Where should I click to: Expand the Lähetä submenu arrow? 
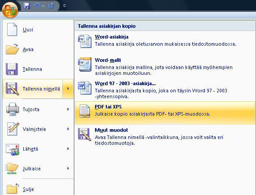68,149
